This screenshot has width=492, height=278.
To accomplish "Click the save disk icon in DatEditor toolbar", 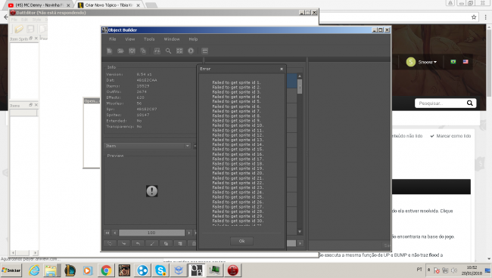I will click(30, 29).
